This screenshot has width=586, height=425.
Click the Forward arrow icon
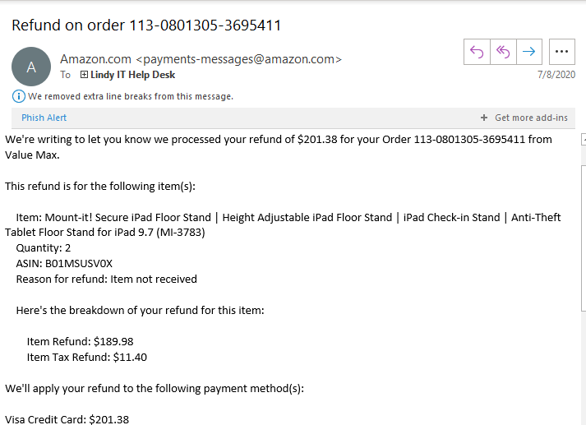coord(528,51)
